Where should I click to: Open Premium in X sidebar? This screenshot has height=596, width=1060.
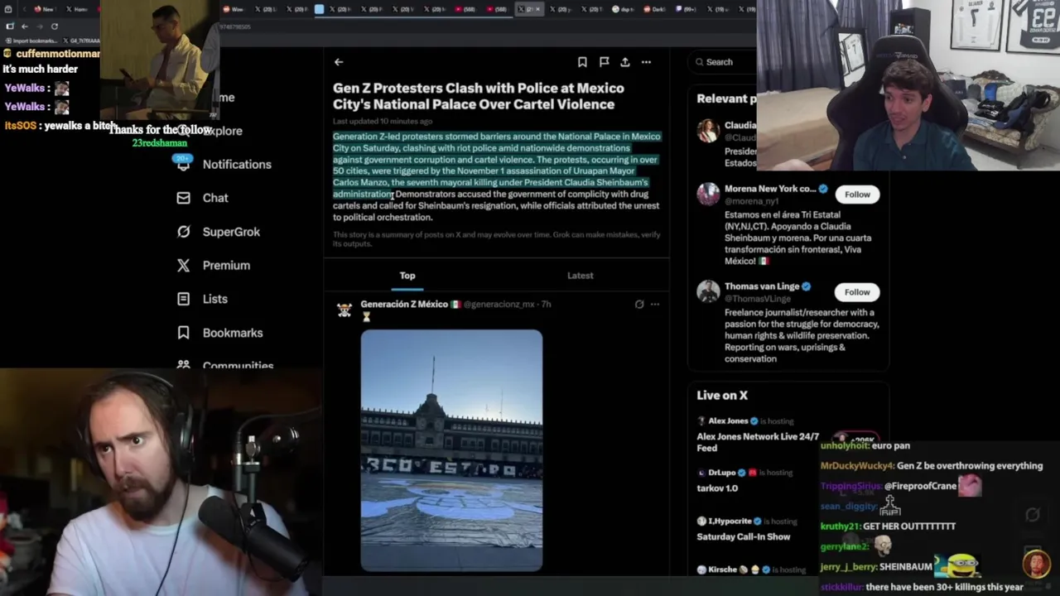tap(214, 265)
